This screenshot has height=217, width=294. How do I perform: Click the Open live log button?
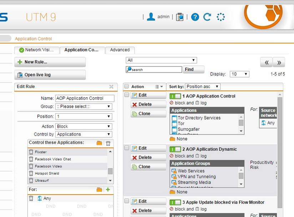(x=50, y=75)
